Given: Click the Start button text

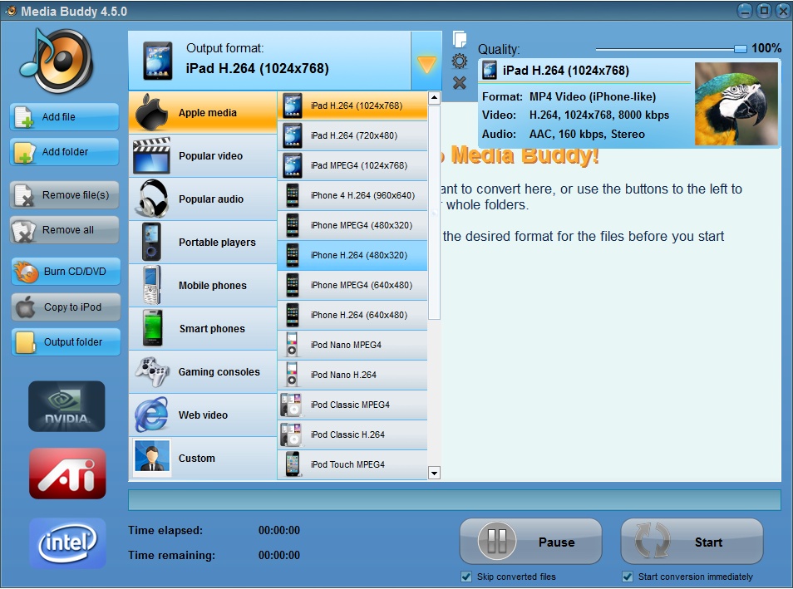Looking at the screenshot, I should click(708, 542).
